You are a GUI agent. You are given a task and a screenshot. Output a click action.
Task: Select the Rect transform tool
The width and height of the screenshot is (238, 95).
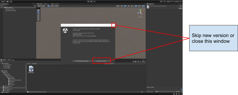tap(38, 18)
